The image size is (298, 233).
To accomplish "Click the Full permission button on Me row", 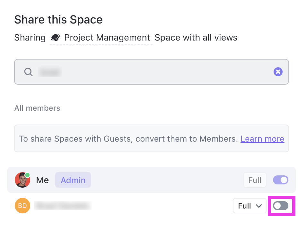I will pyautogui.click(x=255, y=180).
